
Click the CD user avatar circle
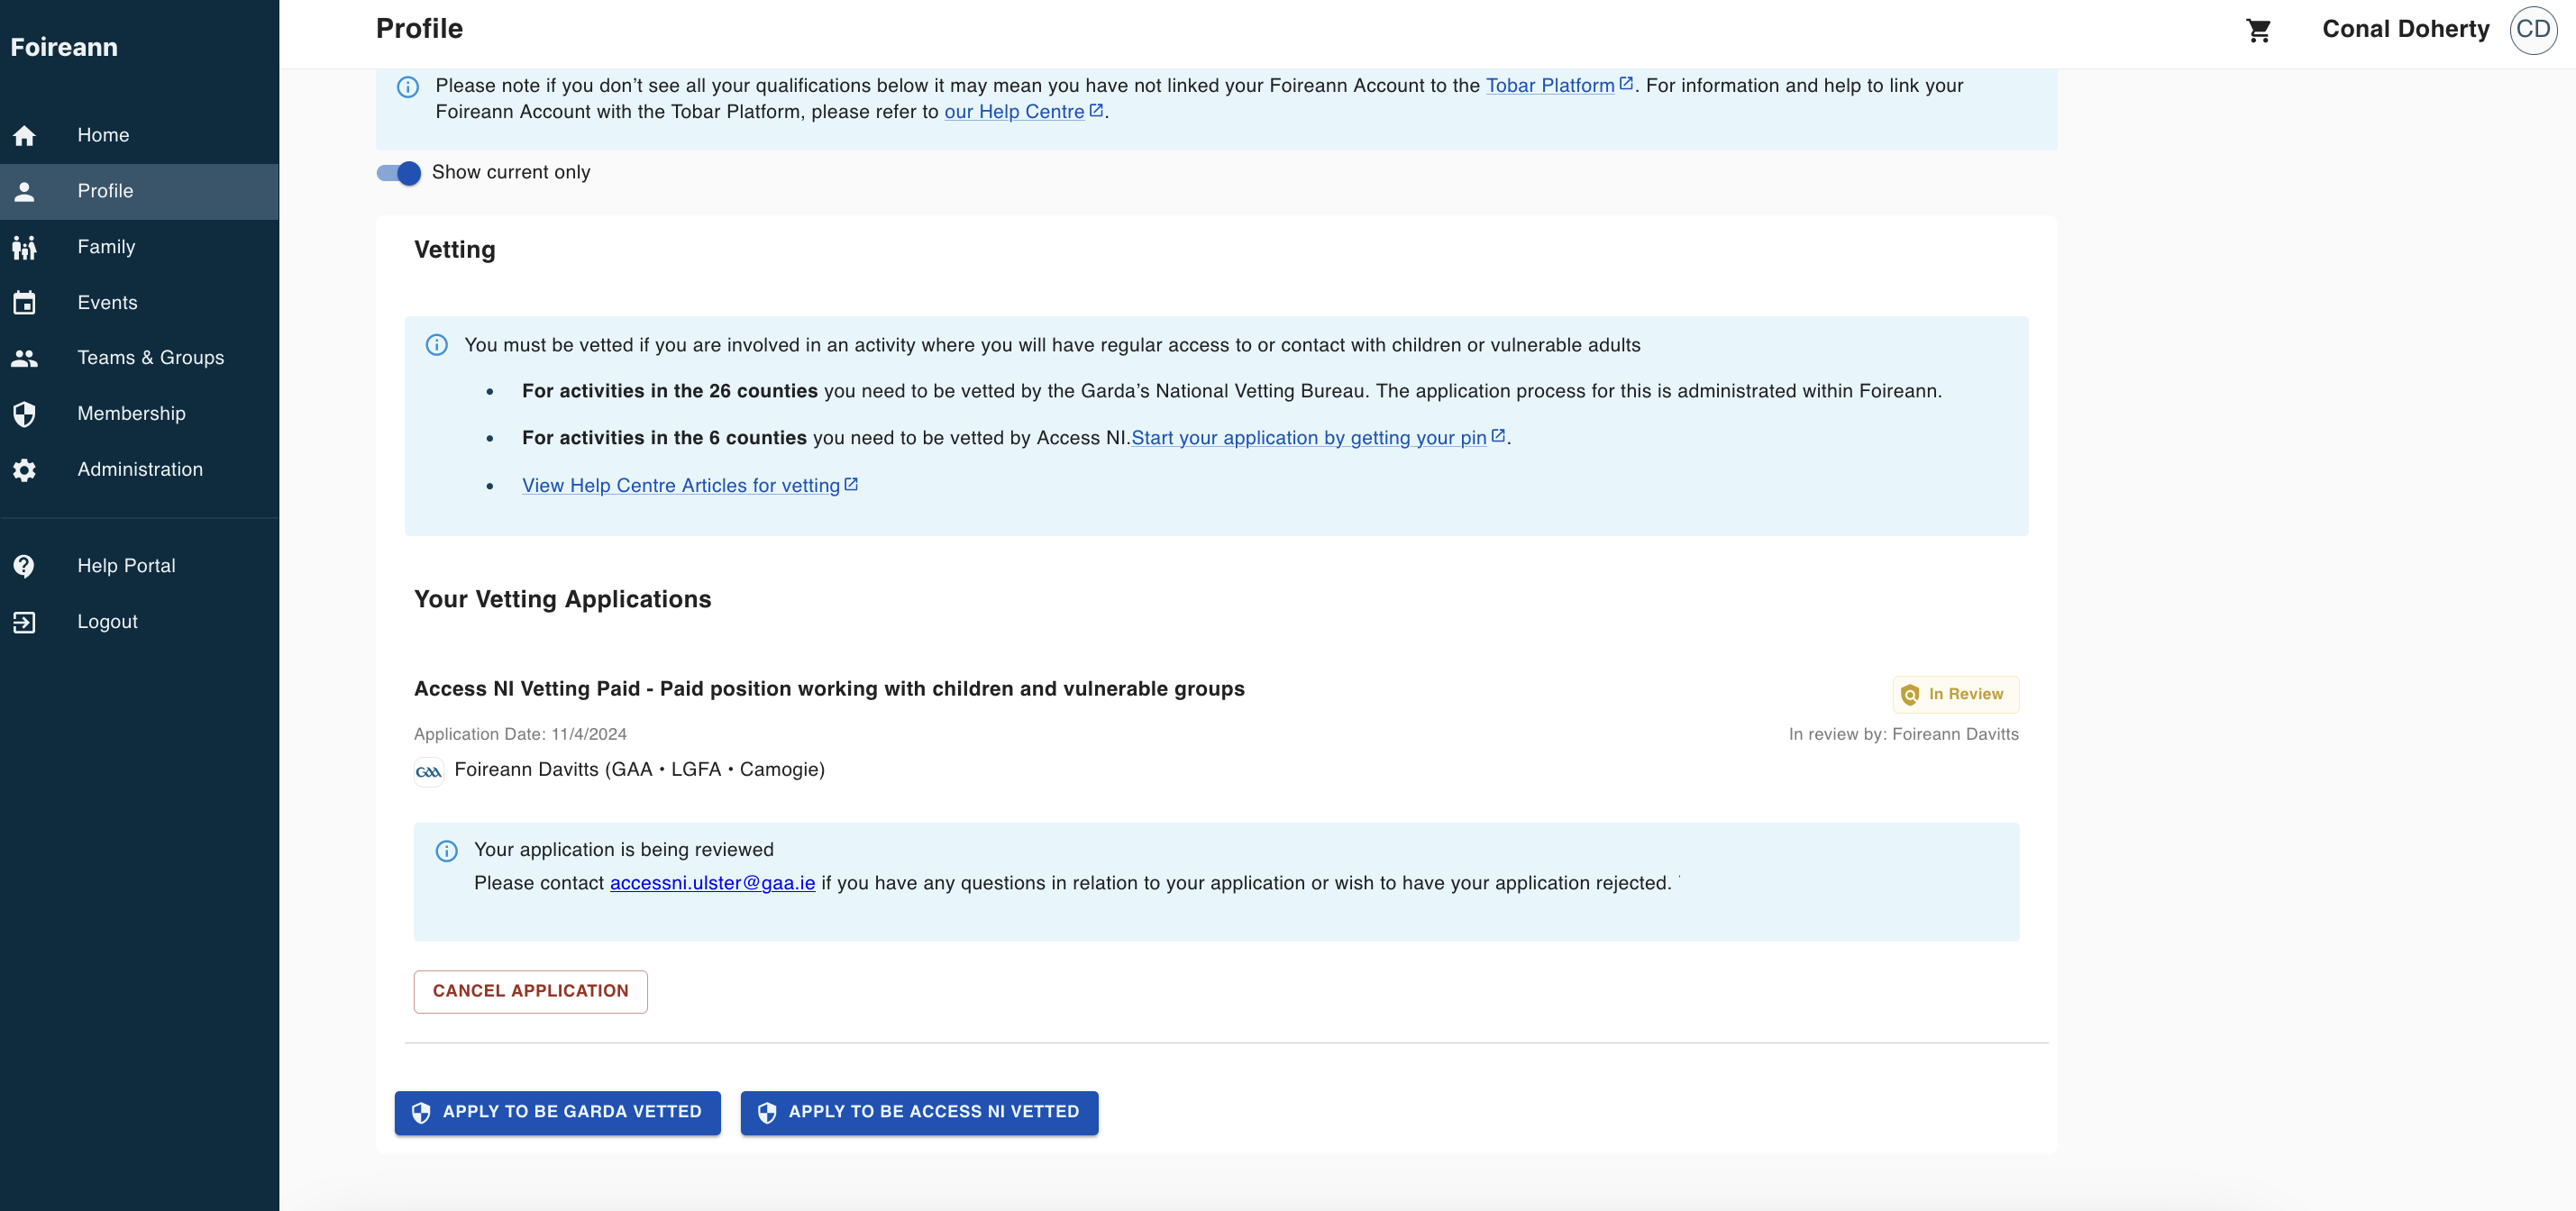click(2533, 30)
